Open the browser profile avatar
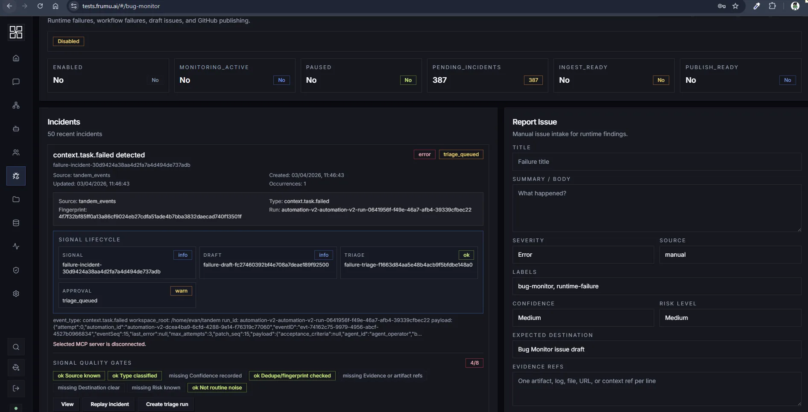808x412 pixels. [795, 6]
